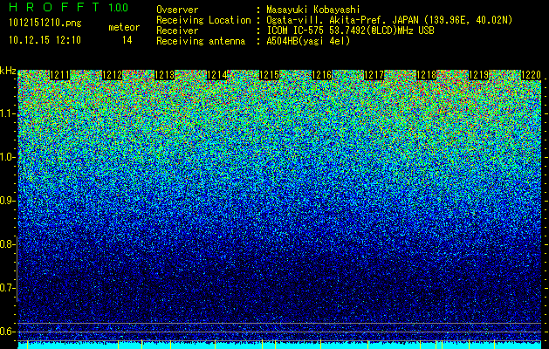549x349 pixels.
Task: Click the 0.7 kHz axis label
Action: tap(6, 288)
